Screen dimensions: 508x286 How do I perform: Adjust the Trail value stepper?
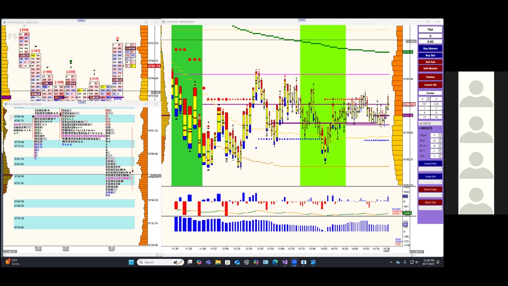(x=440, y=156)
